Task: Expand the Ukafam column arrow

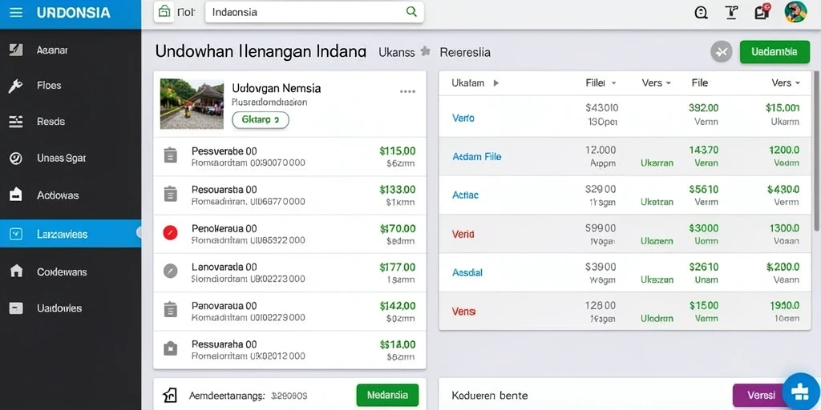Action: [x=495, y=83]
